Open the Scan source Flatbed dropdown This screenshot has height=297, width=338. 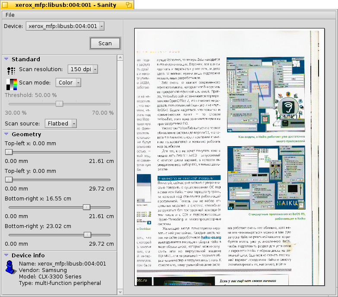(61, 123)
